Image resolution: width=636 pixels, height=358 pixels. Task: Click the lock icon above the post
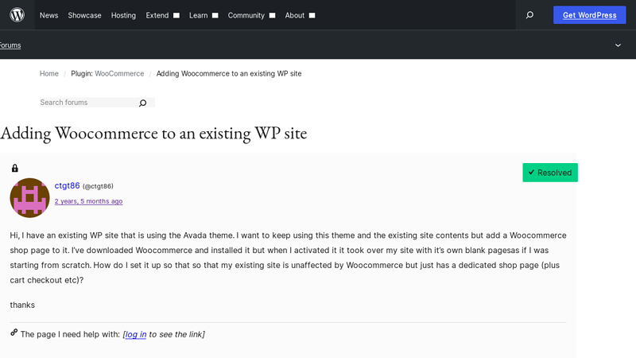click(15, 168)
